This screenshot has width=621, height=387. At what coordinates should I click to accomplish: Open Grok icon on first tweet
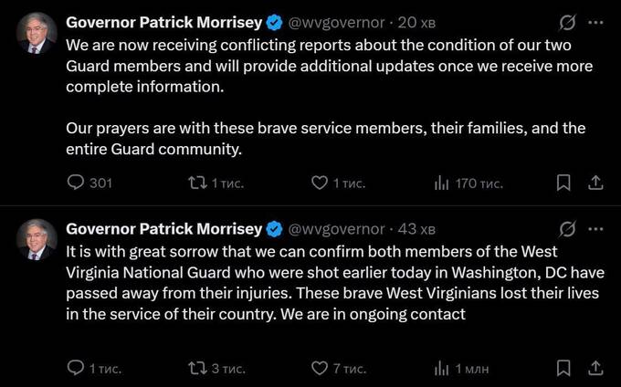point(566,22)
